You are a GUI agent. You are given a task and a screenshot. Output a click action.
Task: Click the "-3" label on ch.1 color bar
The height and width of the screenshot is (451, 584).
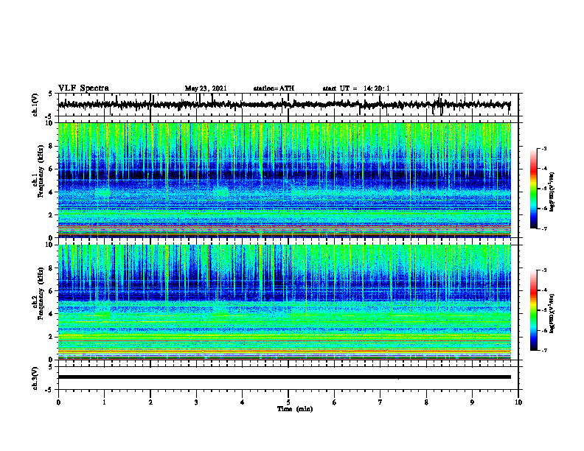(x=544, y=149)
